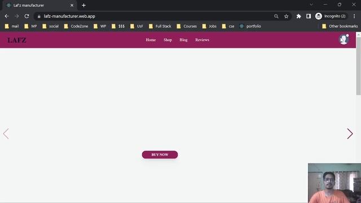This screenshot has width=361, height=203.
Task: Open the social bookmark folder
Action: (x=50, y=27)
